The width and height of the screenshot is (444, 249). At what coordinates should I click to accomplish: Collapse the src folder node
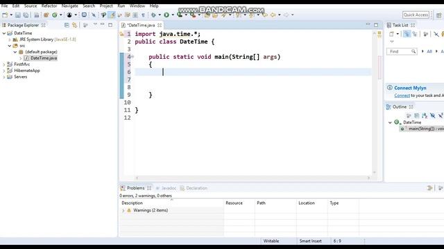tap(10, 46)
